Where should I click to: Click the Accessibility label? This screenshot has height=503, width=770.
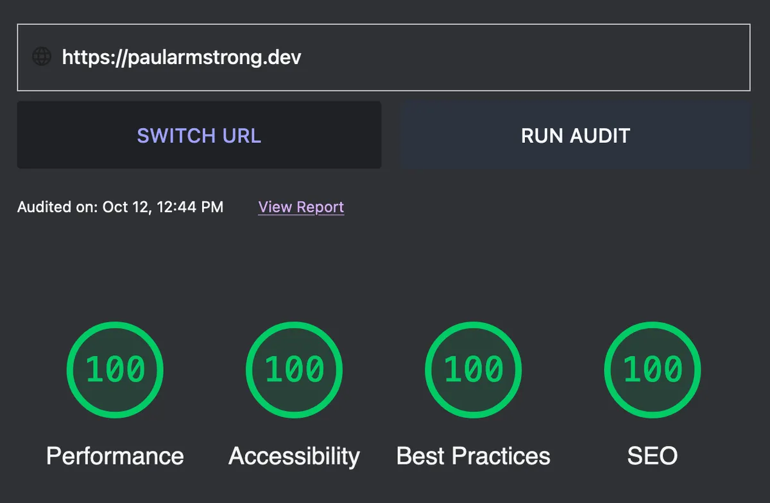[294, 456]
